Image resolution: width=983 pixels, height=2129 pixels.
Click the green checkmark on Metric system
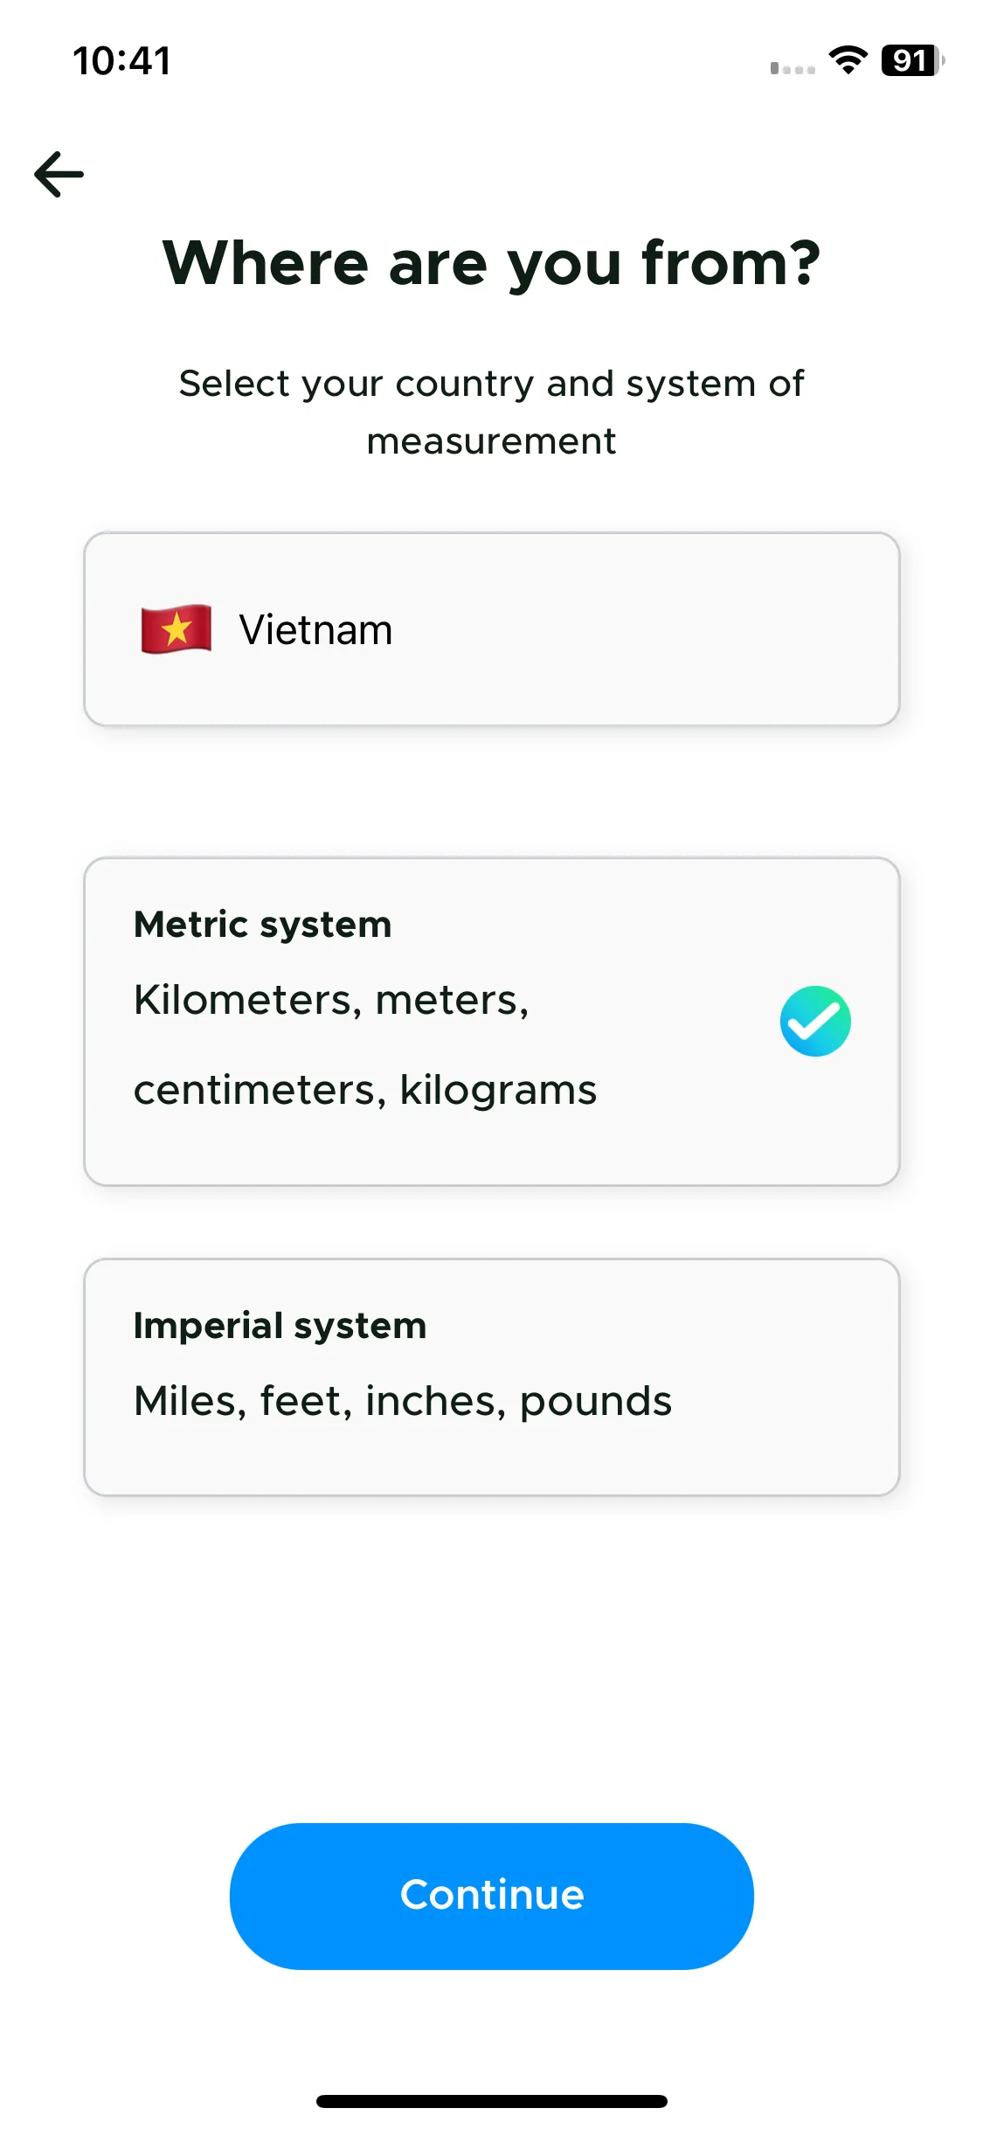(815, 1021)
